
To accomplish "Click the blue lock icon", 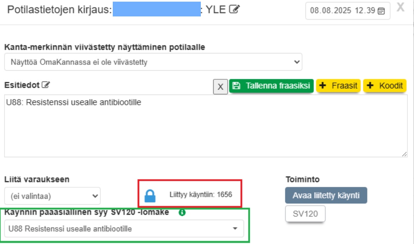I will (x=150, y=196).
